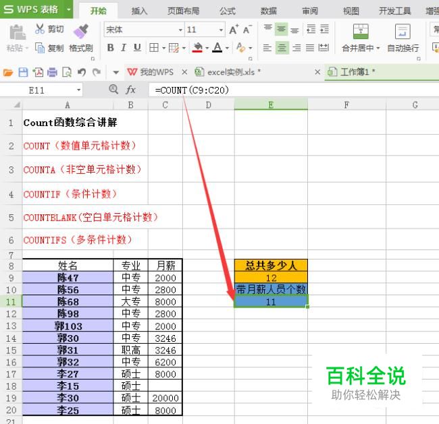Align text to bottom
The height and width of the screenshot is (424, 439).
tap(294, 30)
